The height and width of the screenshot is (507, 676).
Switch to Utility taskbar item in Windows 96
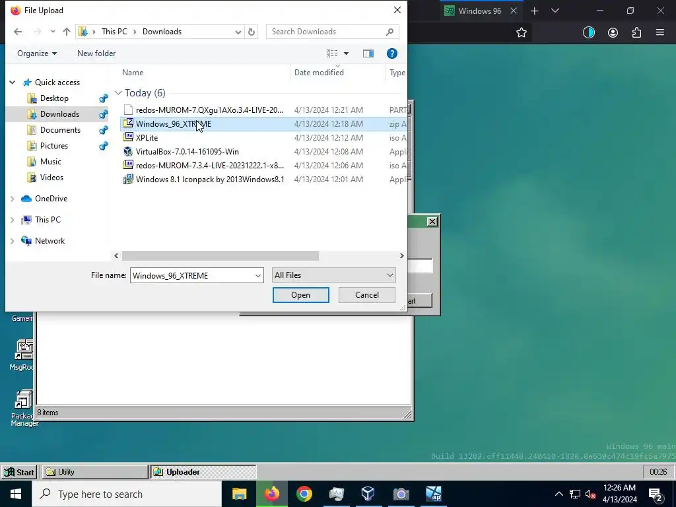[x=95, y=472]
